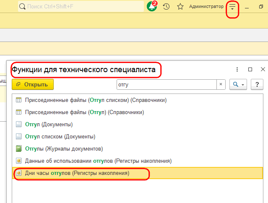Select Отгулы (Журналы документов) row
The image size is (268, 203).
click(138, 148)
